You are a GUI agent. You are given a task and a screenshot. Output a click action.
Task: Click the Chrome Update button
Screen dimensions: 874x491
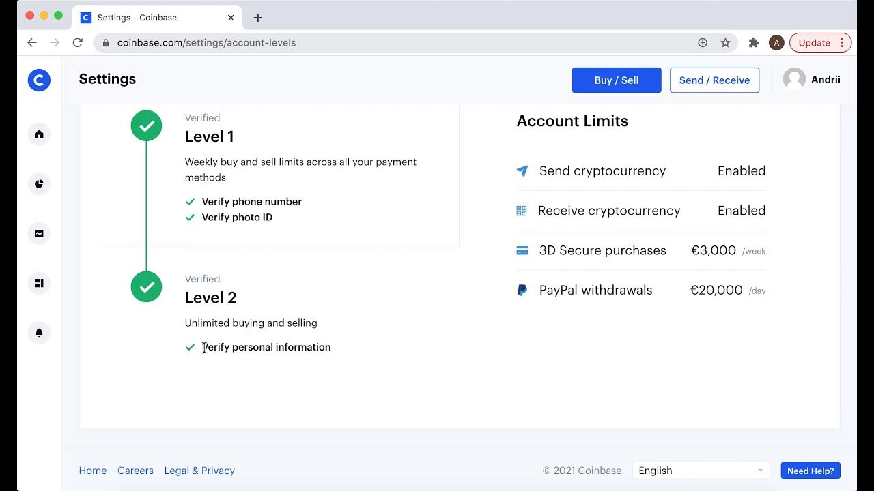pos(820,42)
